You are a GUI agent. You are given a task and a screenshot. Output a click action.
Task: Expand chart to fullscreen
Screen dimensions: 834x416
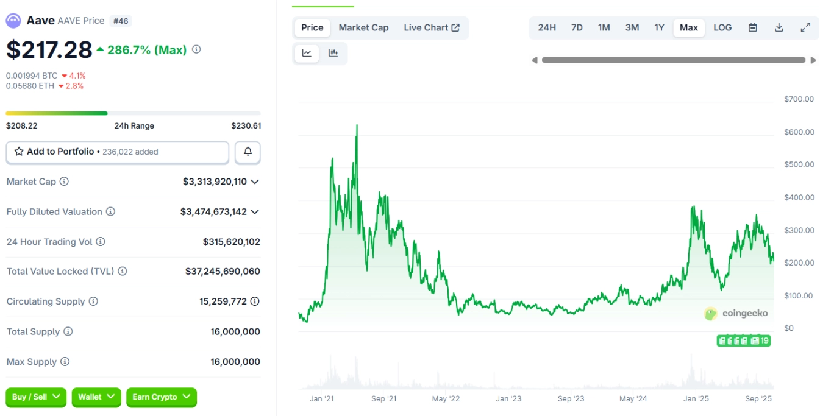tap(805, 27)
